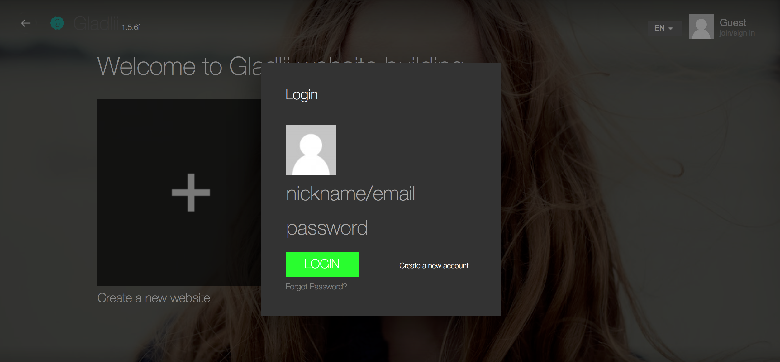The height and width of the screenshot is (362, 780).
Task: Click the 1.5.6f version label
Action: point(131,27)
